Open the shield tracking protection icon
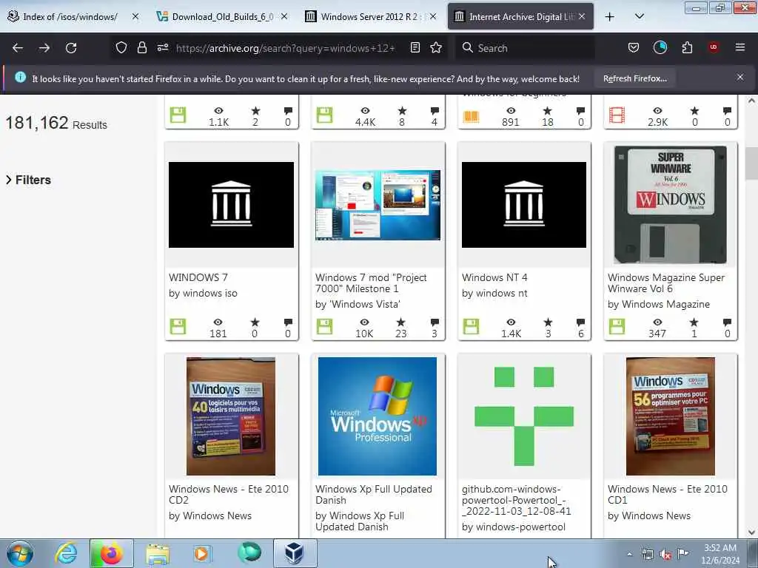This screenshot has width=758, height=568. pyautogui.click(x=121, y=48)
